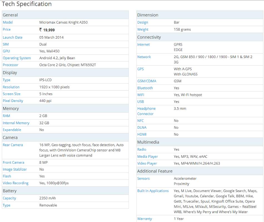This screenshot has height=222, width=264.
Task: Open the Type link under Battery
Action: (x=7, y=205)
